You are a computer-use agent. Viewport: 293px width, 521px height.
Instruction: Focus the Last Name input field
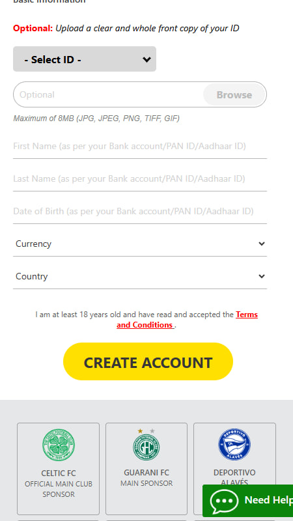[140, 178]
